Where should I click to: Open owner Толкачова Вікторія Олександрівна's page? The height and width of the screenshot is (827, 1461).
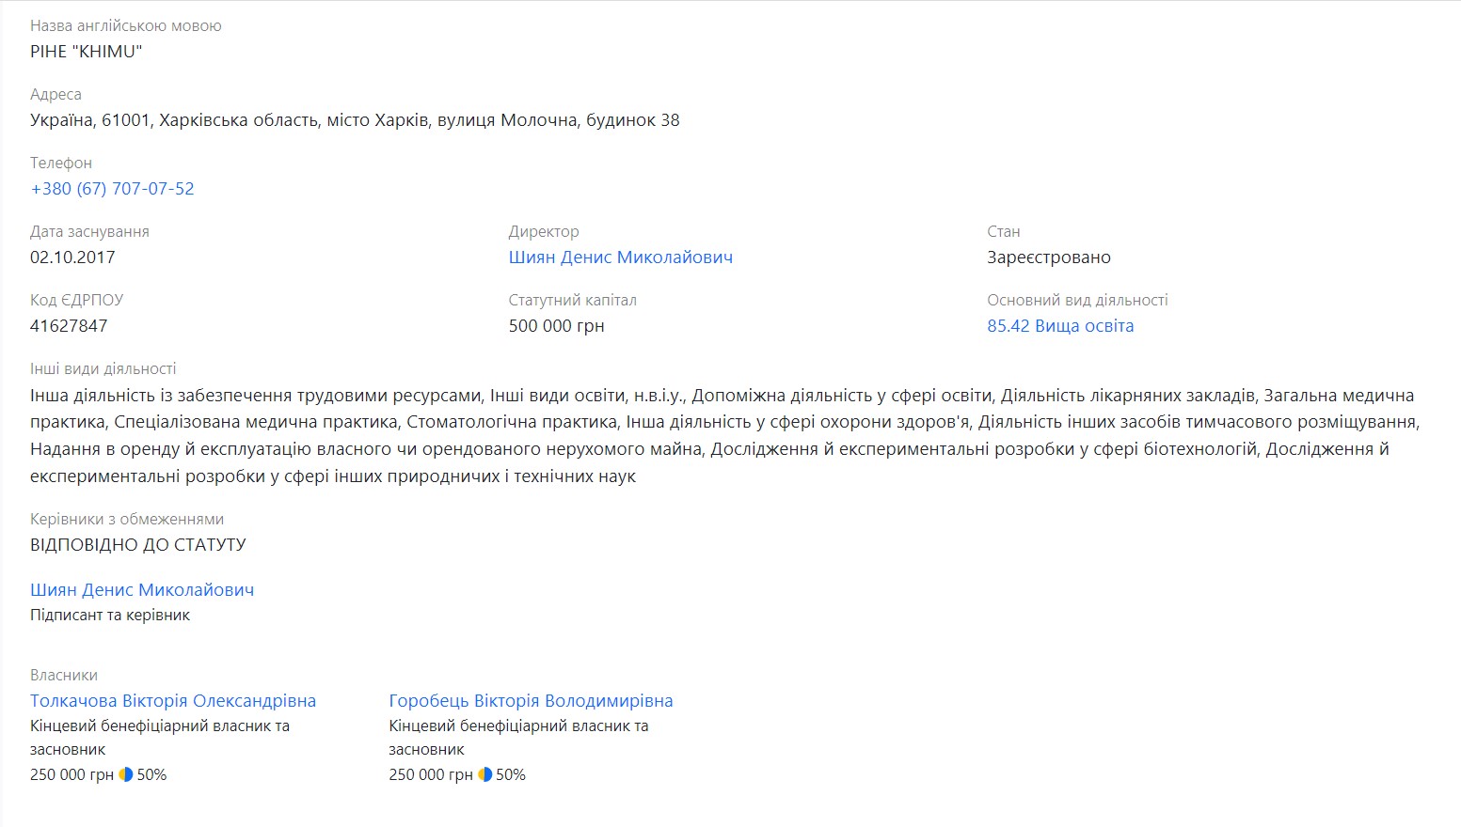coord(173,700)
